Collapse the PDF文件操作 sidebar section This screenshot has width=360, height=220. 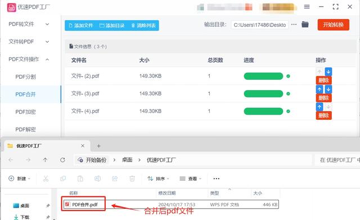[29, 59]
